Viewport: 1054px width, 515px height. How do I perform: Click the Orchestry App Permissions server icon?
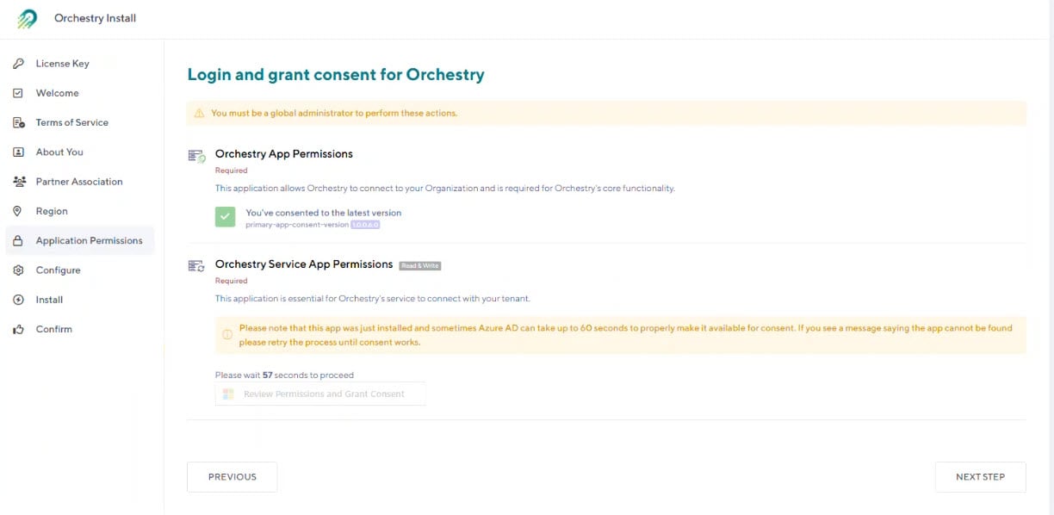point(196,156)
